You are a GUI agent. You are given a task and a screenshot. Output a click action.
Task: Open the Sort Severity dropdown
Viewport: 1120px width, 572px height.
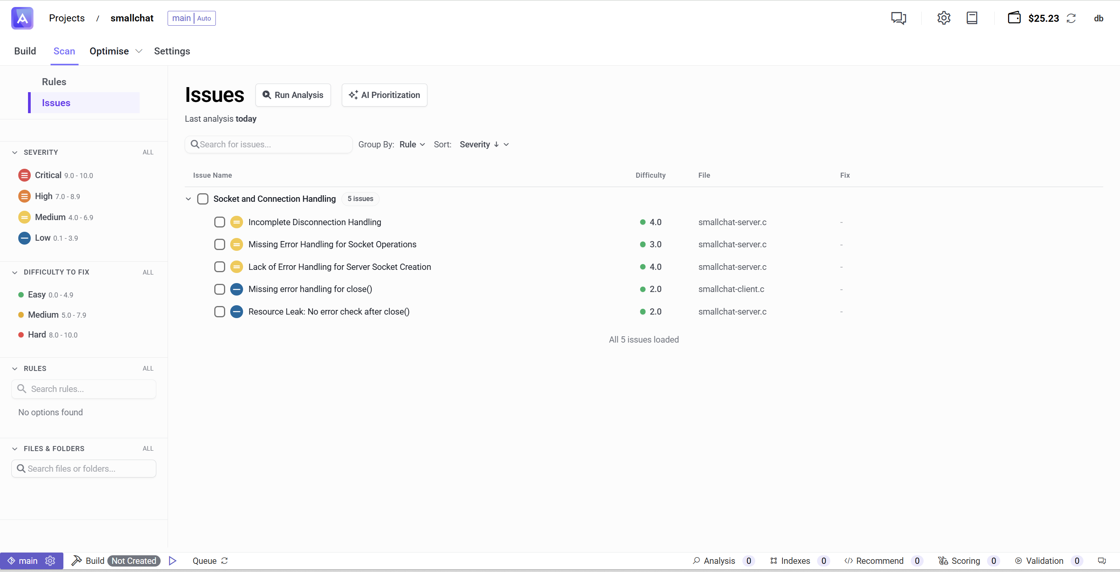[x=483, y=144]
